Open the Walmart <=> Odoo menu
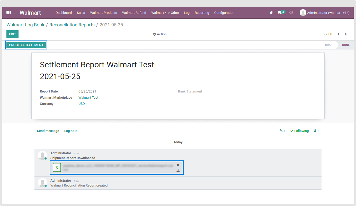Image resolution: width=356 pixels, height=206 pixels. point(165,13)
